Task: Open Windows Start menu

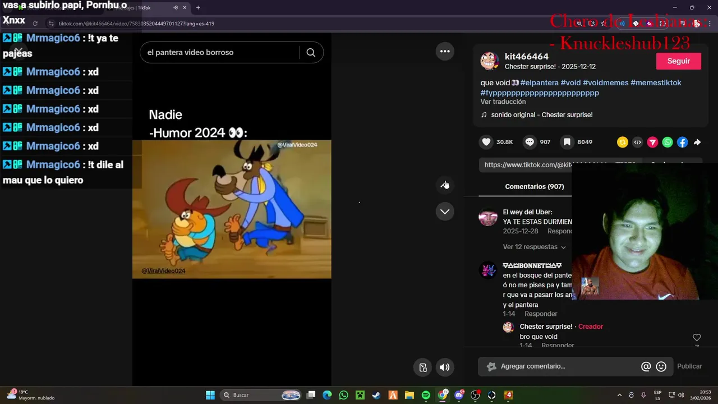Action: click(210, 395)
